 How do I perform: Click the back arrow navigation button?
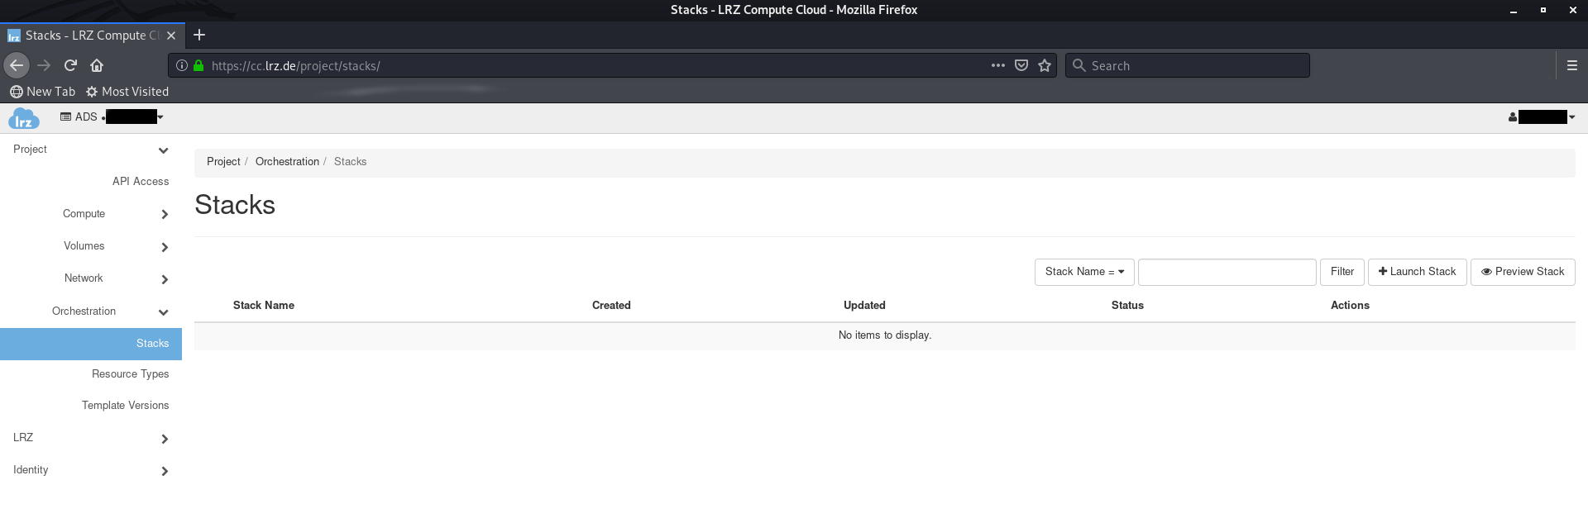(x=17, y=65)
